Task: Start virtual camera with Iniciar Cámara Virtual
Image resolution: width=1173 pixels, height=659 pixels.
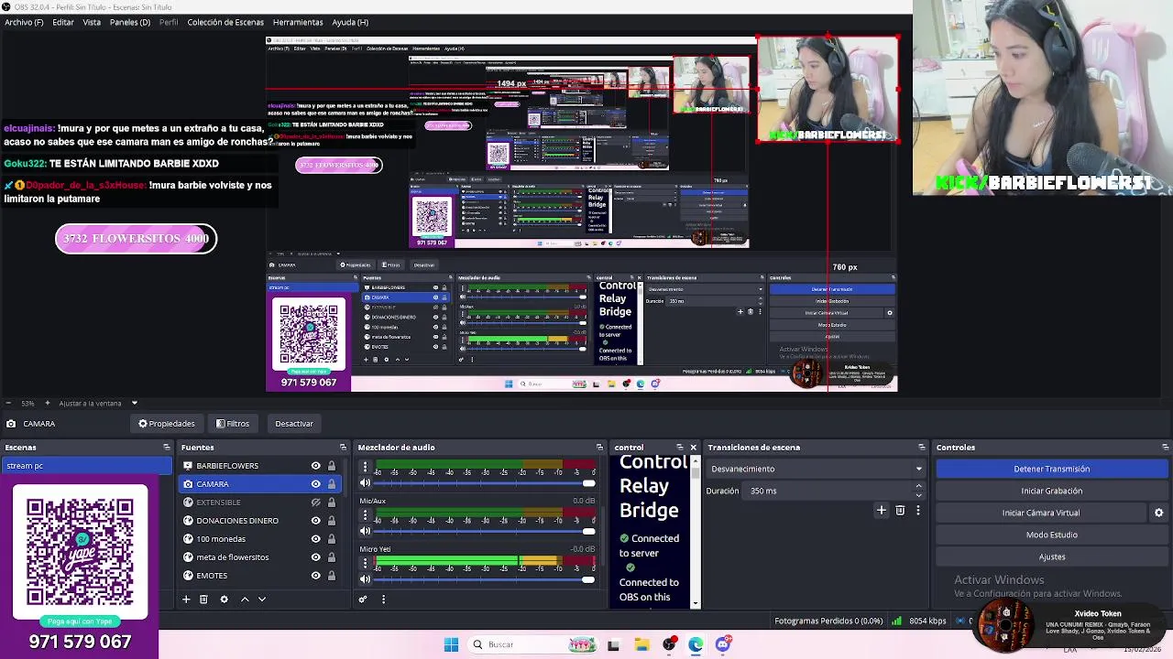Action: (1041, 513)
